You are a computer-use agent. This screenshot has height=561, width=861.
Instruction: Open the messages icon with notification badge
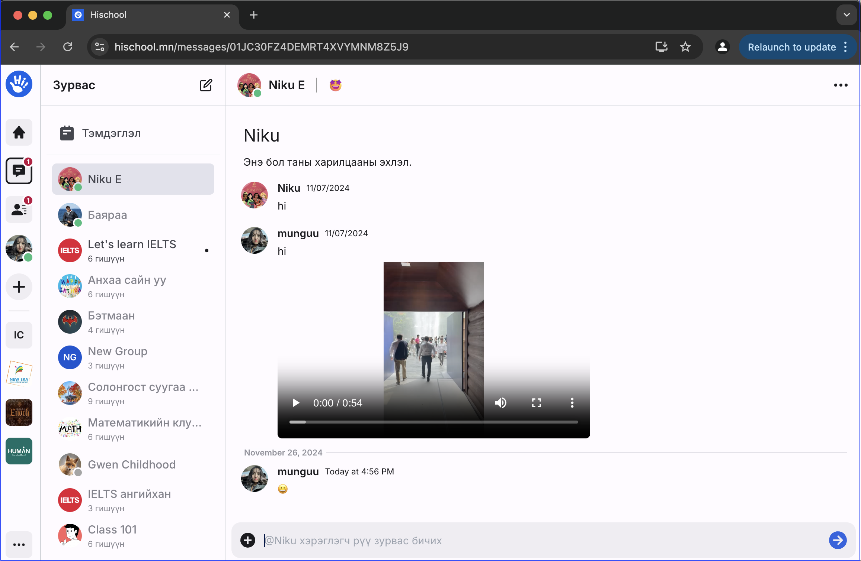tap(19, 171)
